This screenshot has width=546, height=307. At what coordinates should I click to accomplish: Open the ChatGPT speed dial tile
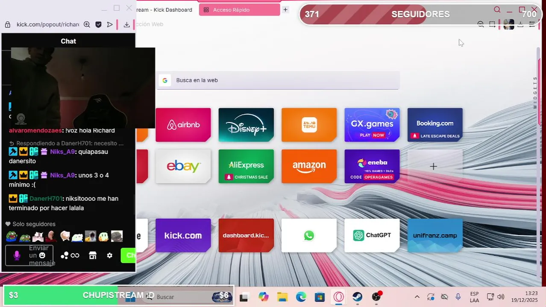pyautogui.click(x=372, y=235)
